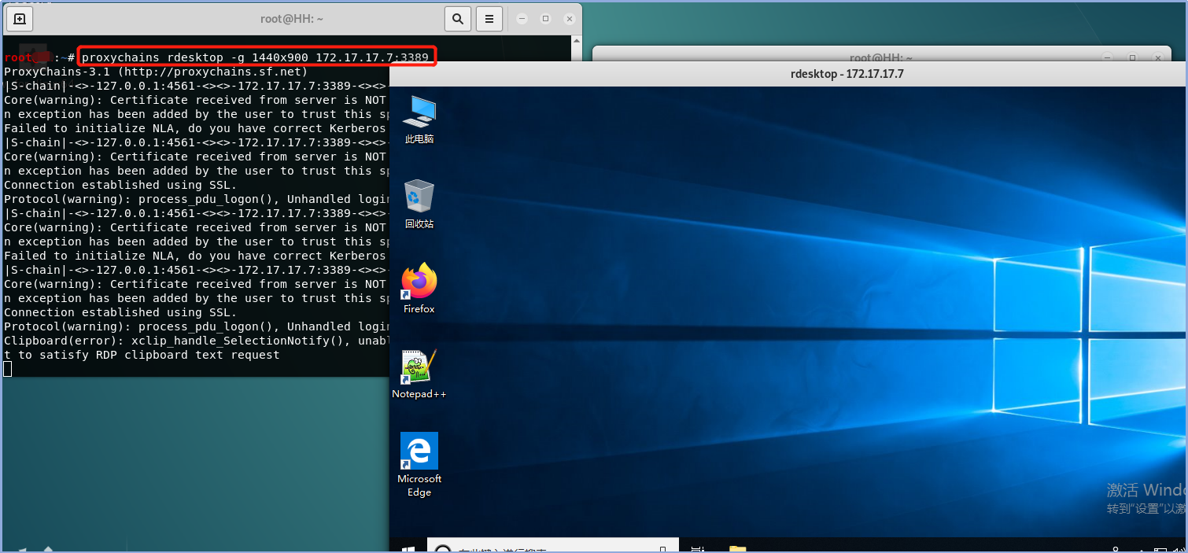The width and height of the screenshot is (1188, 553).
Task: Minimize the front terminal window
Action: pos(522,18)
